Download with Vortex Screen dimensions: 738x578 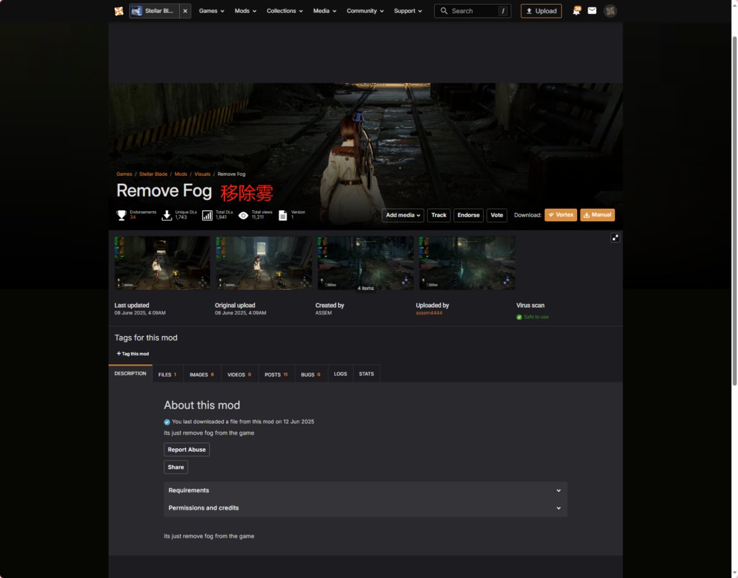(561, 215)
